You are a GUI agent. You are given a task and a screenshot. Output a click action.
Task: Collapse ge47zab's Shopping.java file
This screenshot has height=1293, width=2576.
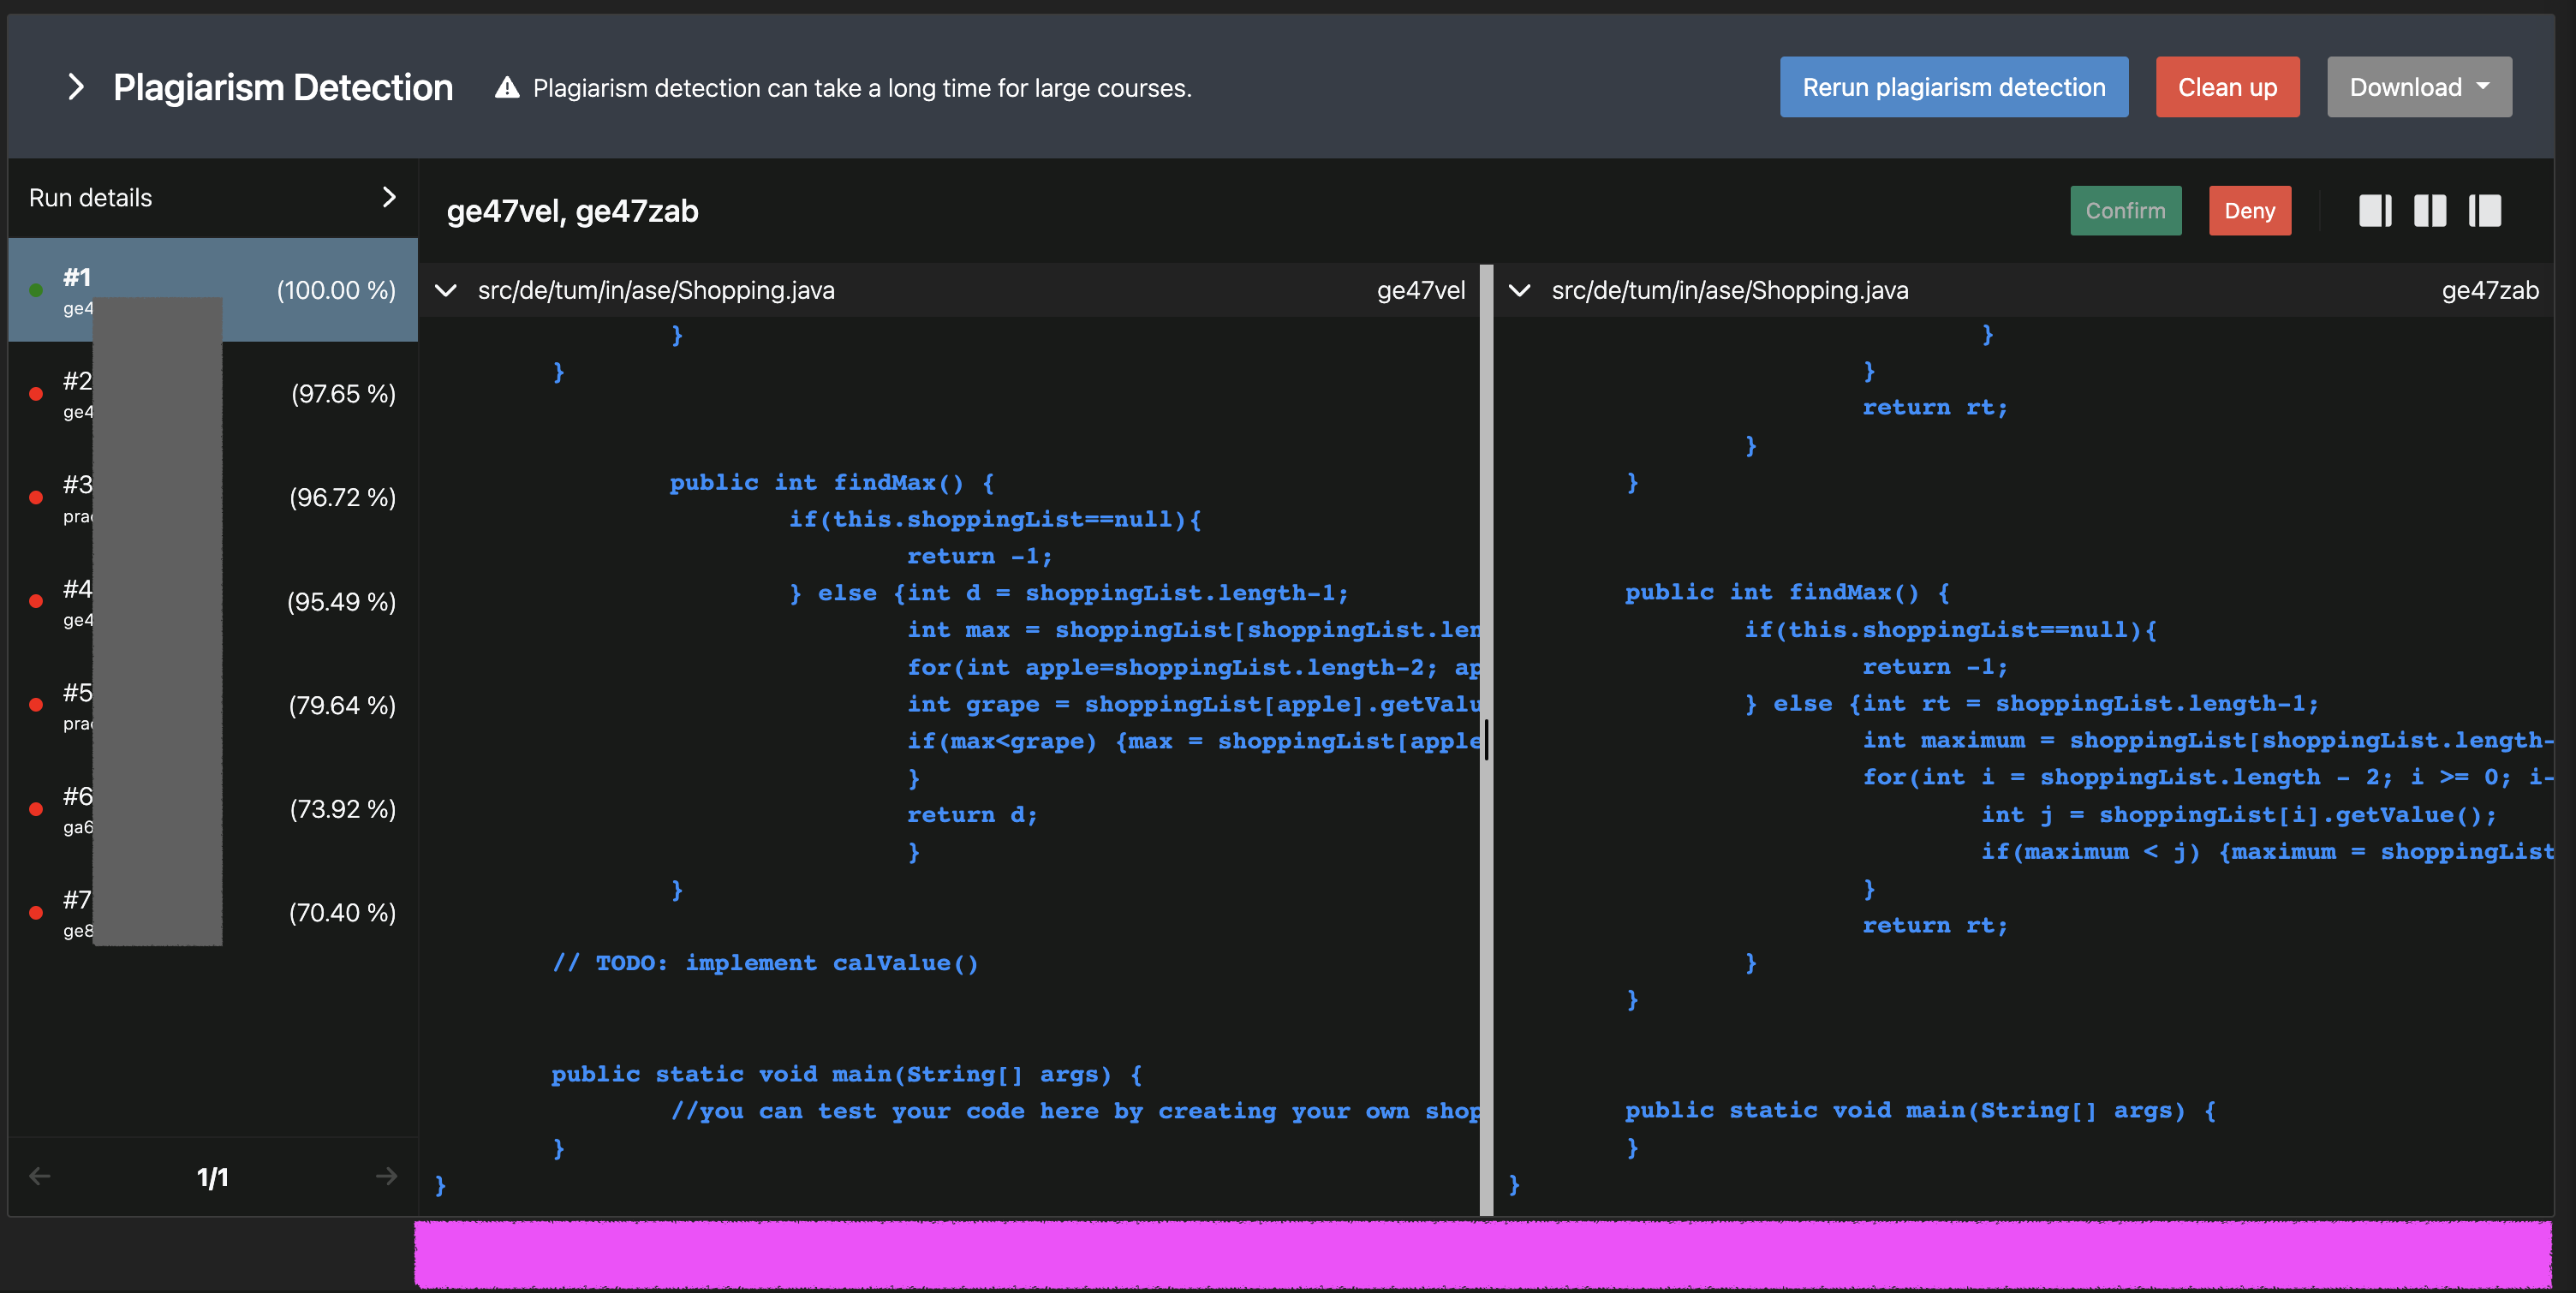(1519, 290)
